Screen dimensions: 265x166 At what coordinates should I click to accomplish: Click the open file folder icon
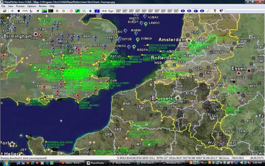point(5,11)
